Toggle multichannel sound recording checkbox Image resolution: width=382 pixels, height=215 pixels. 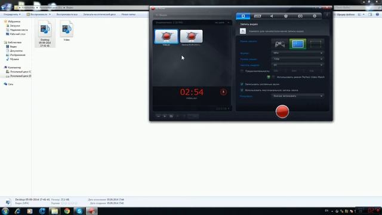click(x=242, y=90)
